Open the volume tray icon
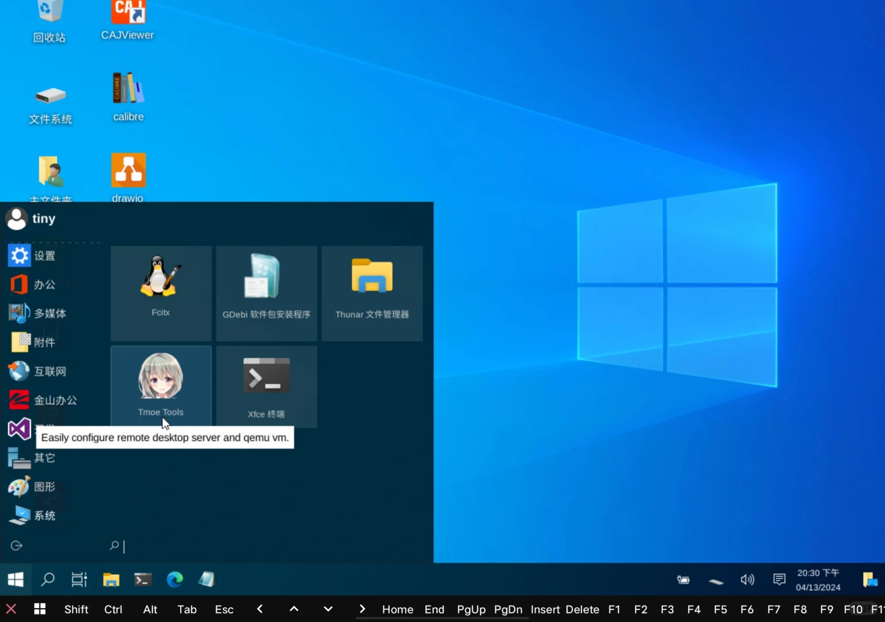Image resolution: width=885 pixels, height=622 pixels. coord(747,579)
